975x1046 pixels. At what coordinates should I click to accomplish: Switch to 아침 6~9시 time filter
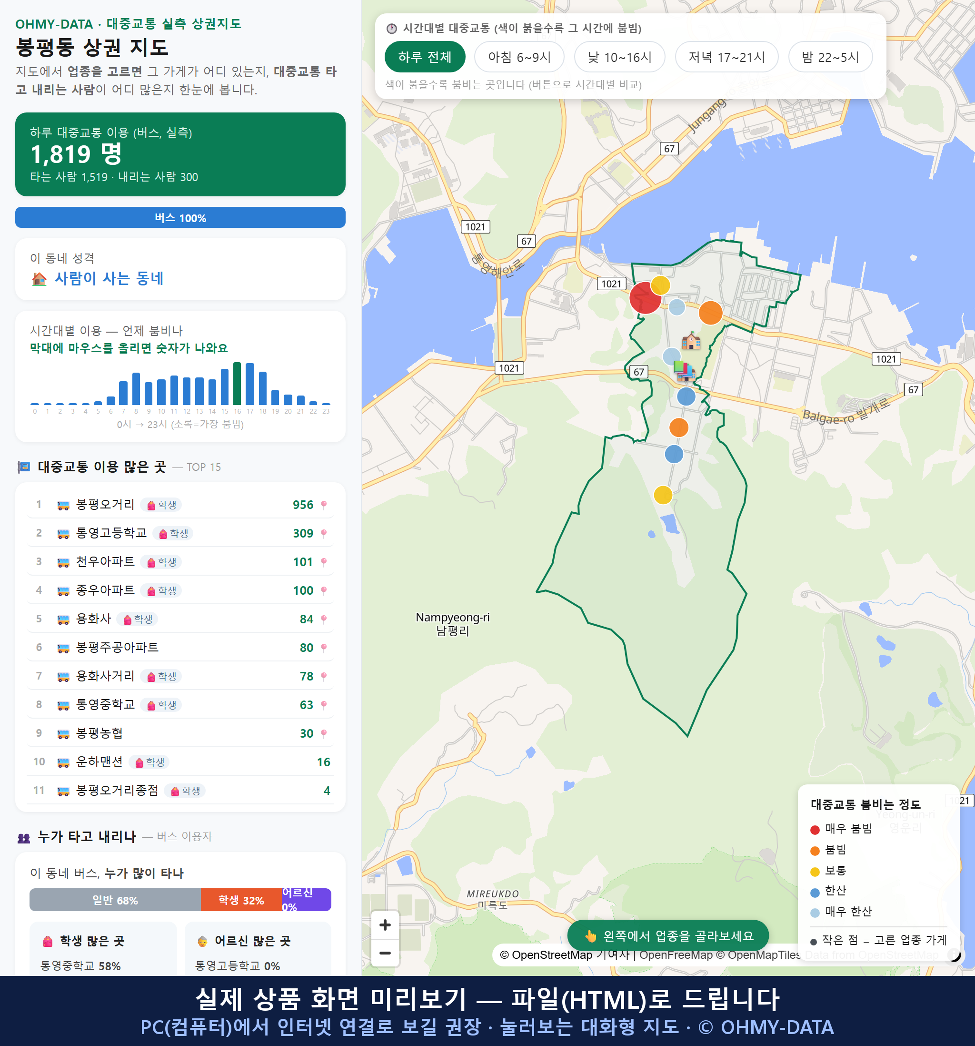519,57
